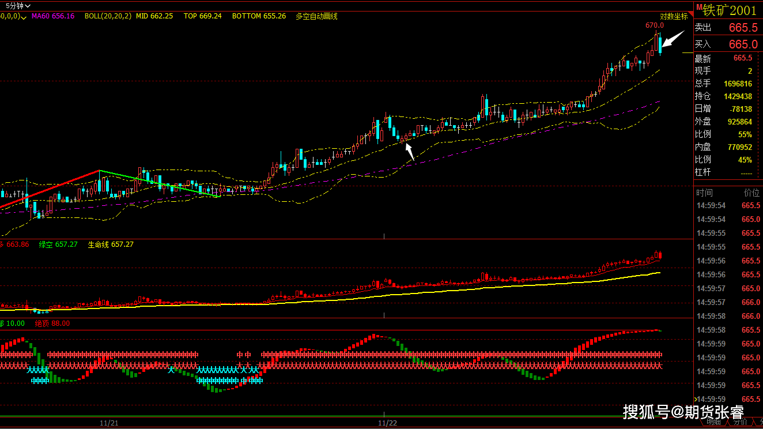763x429 pixels.
Task: Click the 时间 column header
Action: click(704, 193)
